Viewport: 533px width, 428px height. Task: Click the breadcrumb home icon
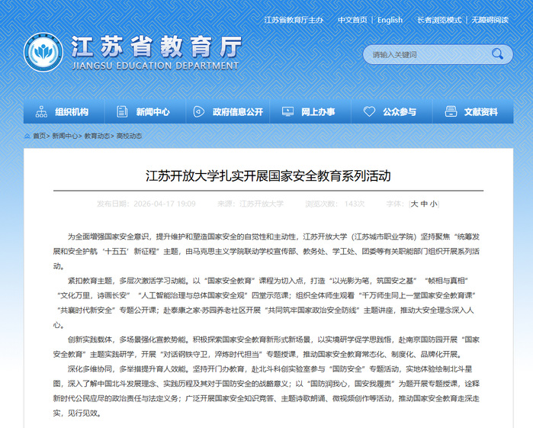click(27, 136)
